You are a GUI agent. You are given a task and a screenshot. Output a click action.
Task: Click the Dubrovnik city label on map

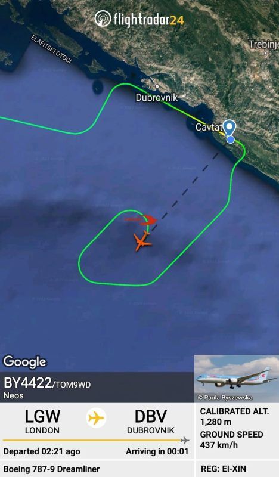click(156, 98)
